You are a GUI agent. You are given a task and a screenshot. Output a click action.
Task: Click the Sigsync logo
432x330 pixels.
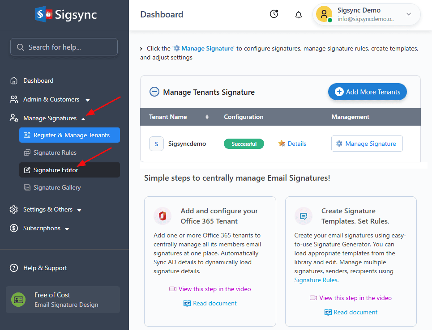pos(66,15)
